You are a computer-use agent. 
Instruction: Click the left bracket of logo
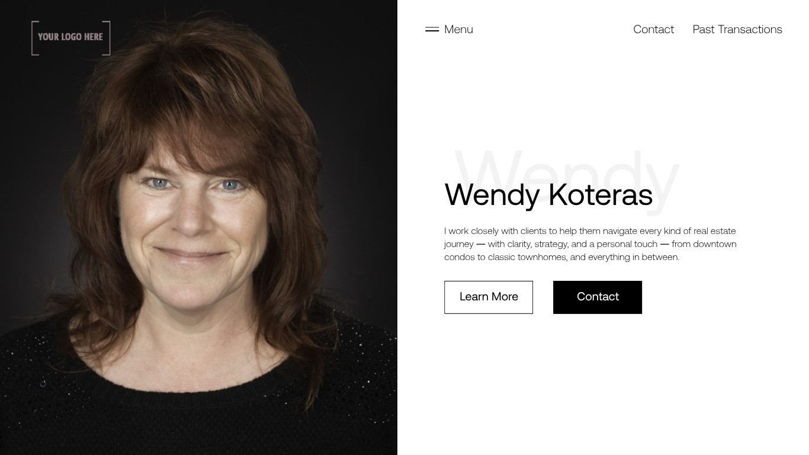click(x=34, y=38)
